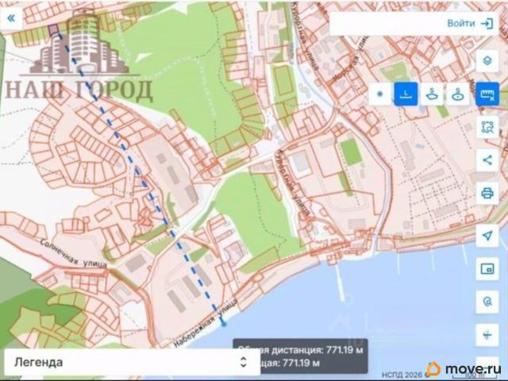Center map on my location arrow
This screenshot has height=381, width=508.
pos(487,236)
